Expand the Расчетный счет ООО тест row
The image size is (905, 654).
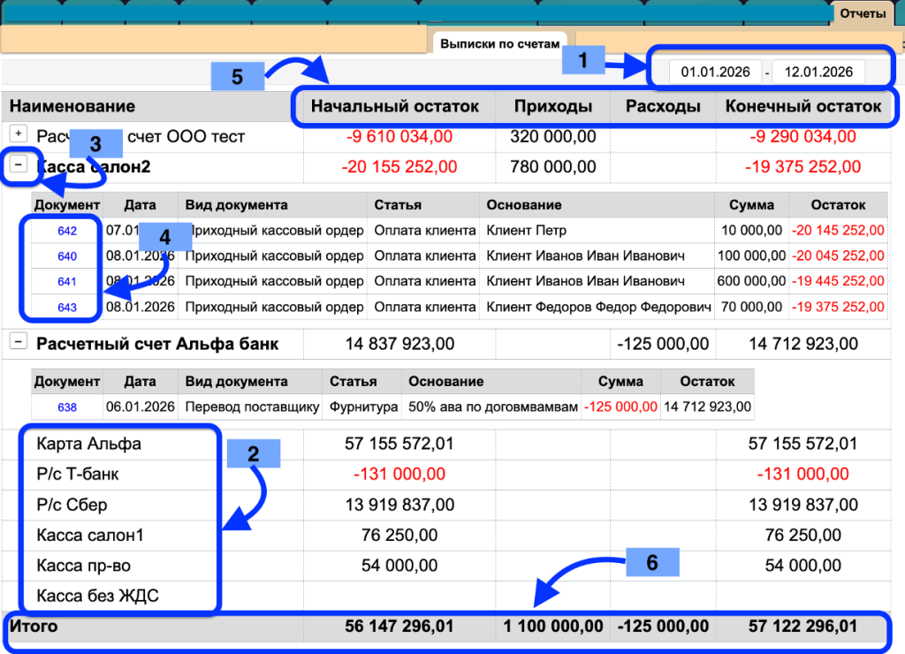(19, 134)
